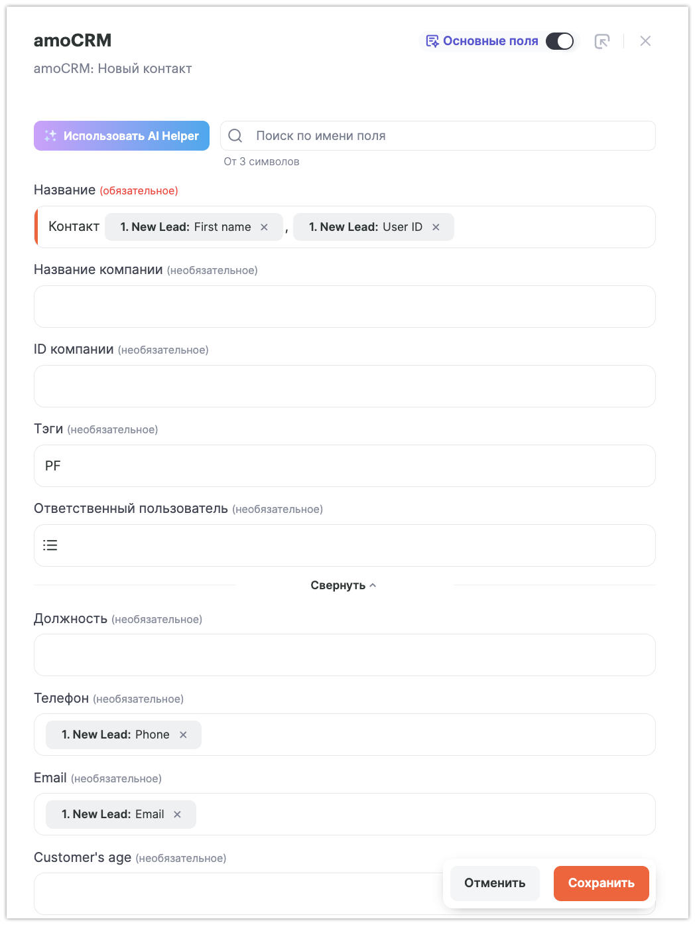
Task: Click Использовать AI Helper button
Action: 121,136
